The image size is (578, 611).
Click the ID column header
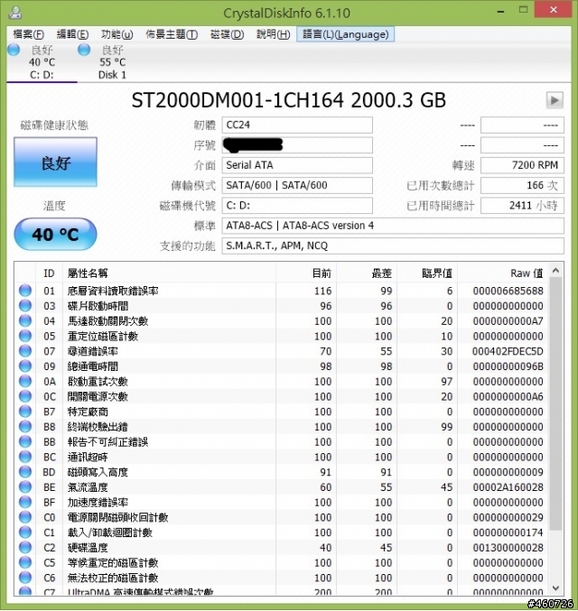click(x=49, y=273)
